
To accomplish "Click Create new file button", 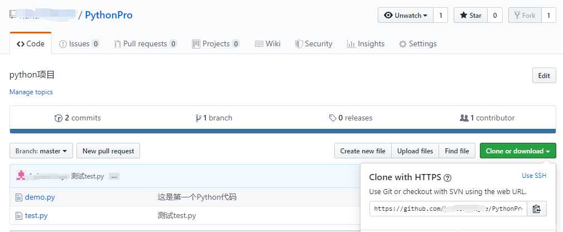I will point(363,151).
